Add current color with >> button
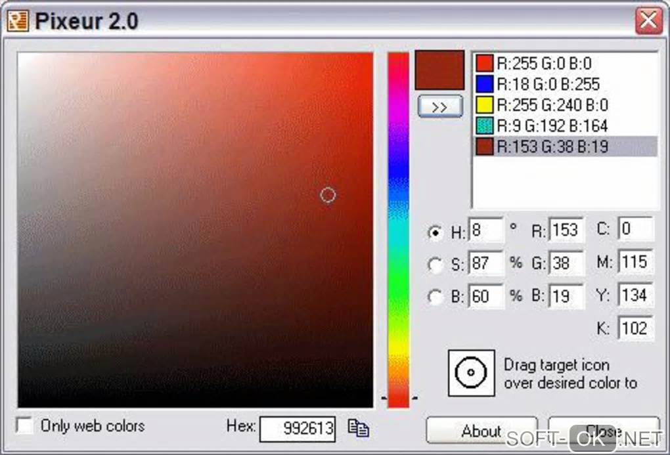 (439, 106)
